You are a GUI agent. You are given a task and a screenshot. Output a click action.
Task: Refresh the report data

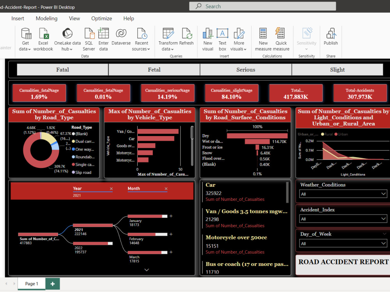coord(187,37)
